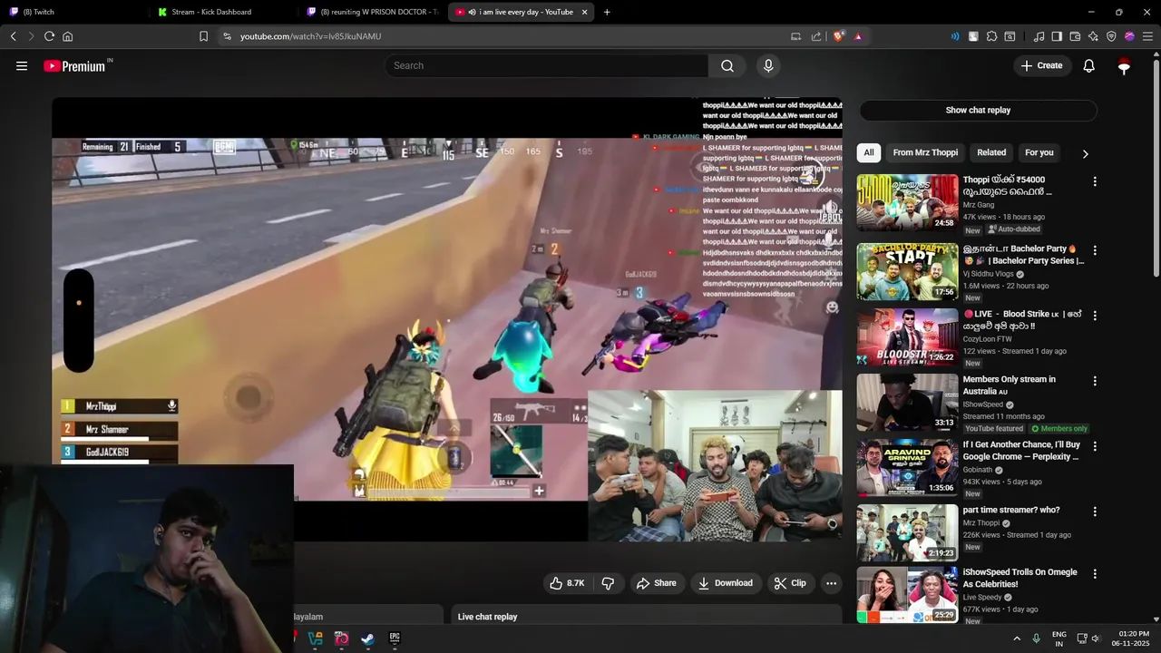Viewport: 1161px width, 653px height.
Task: Go back with the browser back arrow
Action: [x=14, y=36]
